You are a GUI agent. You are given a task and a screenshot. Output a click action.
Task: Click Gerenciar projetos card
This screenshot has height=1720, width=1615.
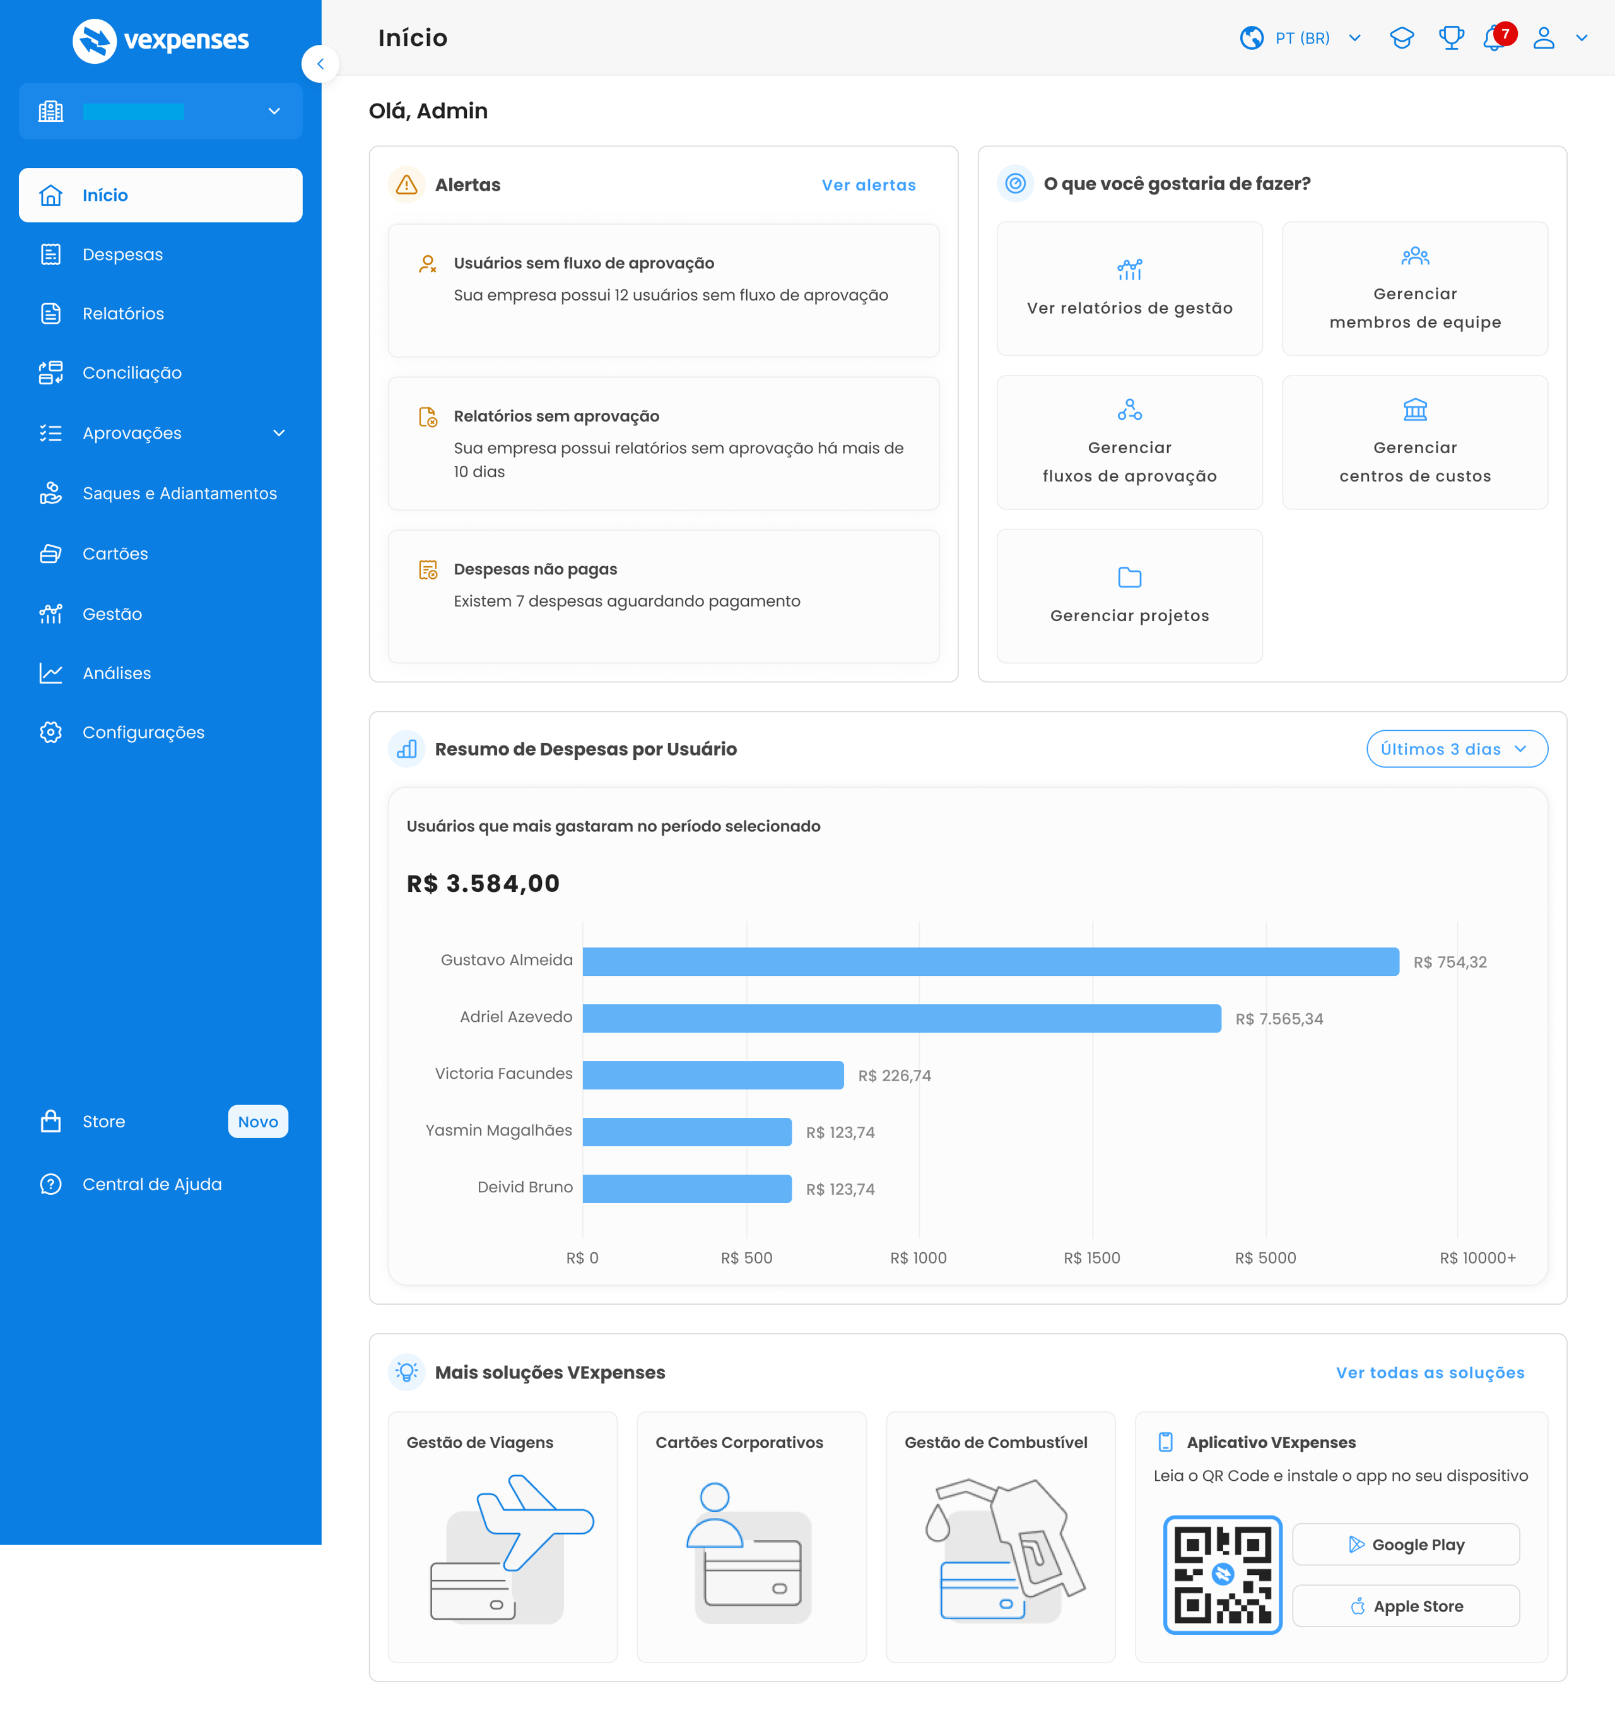point(1129,596)
